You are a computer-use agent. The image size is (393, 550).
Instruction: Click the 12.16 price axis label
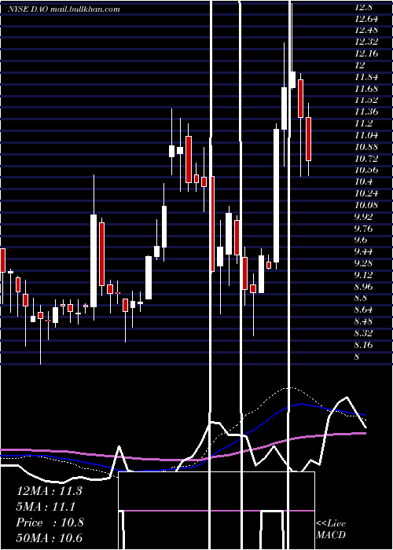tap(366, 53)
